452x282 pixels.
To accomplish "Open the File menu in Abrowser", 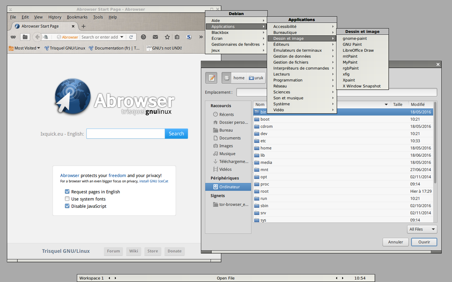I will click(13, 17).
